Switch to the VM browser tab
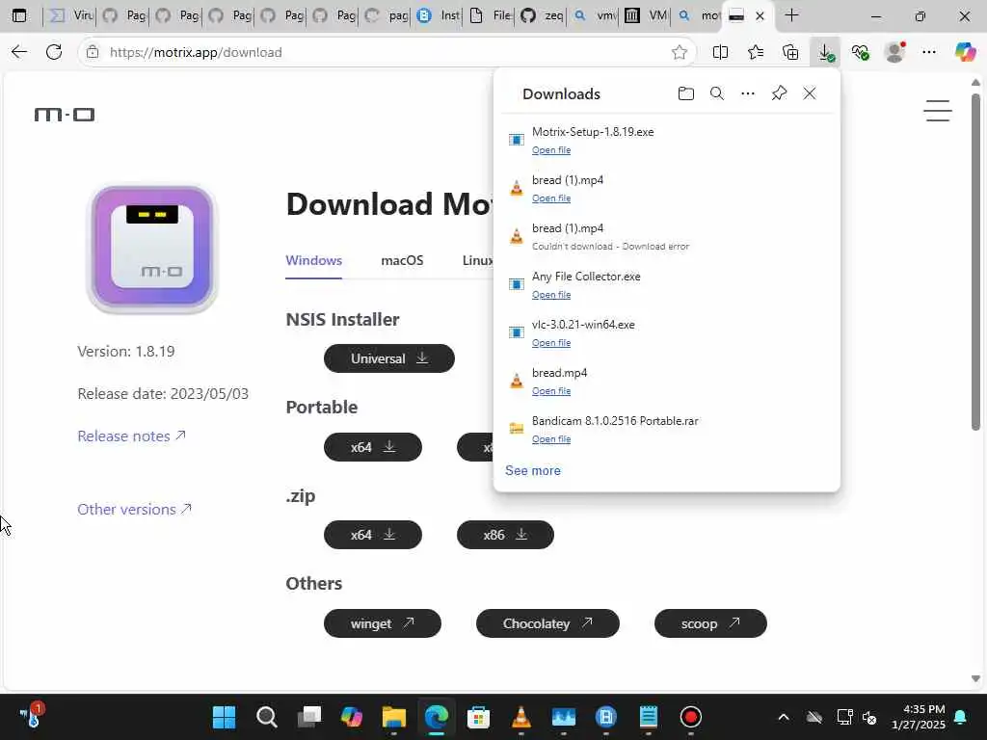987x740 pixels. pos(645,15)
